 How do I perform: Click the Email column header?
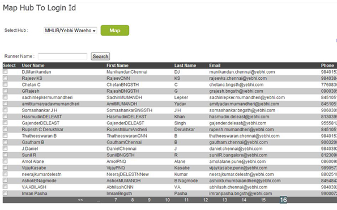[215, 66]
